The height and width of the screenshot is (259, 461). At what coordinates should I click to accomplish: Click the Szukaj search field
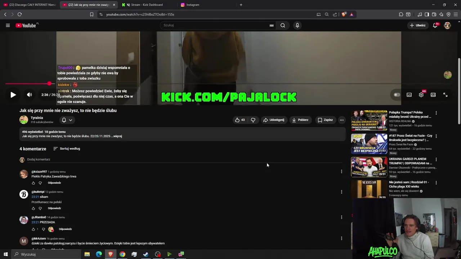[214, 26]
